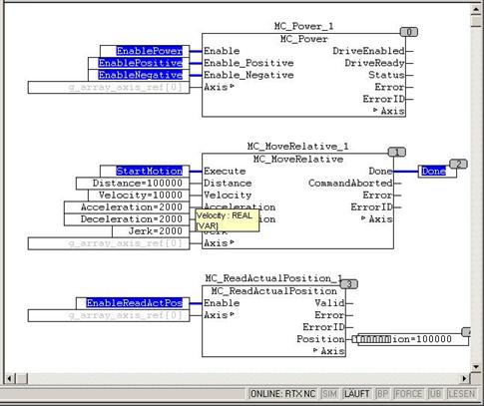Click the CommandAborted output pin of MC_MoveRelative
Viewport: 484px width, 406px height.
coord(350,184)
